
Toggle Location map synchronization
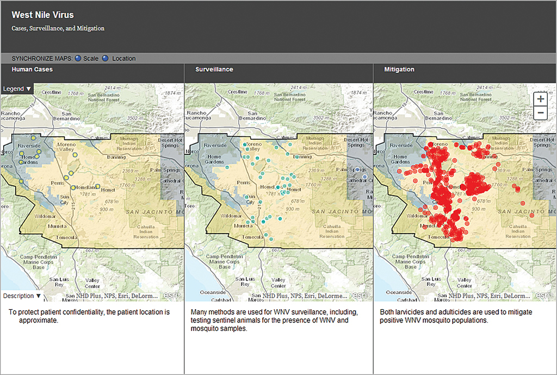[x=106, y=58]
